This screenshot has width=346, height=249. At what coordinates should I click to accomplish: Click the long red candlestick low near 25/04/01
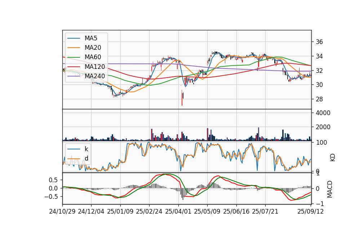click(x=182, y=98)
